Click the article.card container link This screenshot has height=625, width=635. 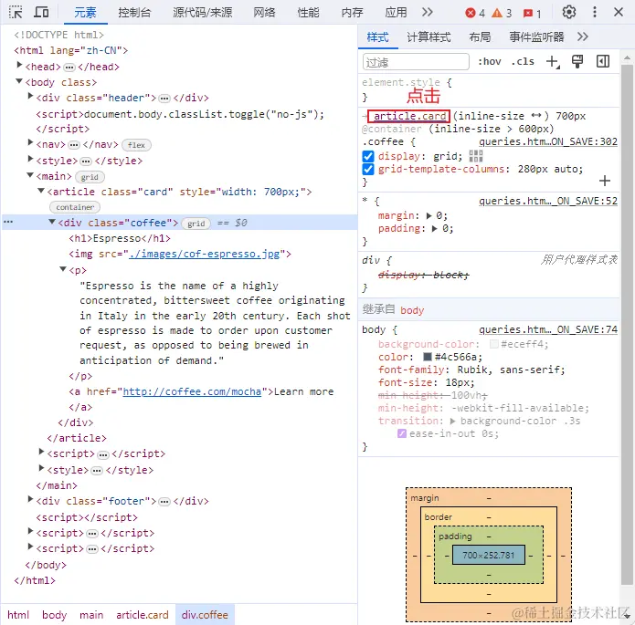[409, 117]
